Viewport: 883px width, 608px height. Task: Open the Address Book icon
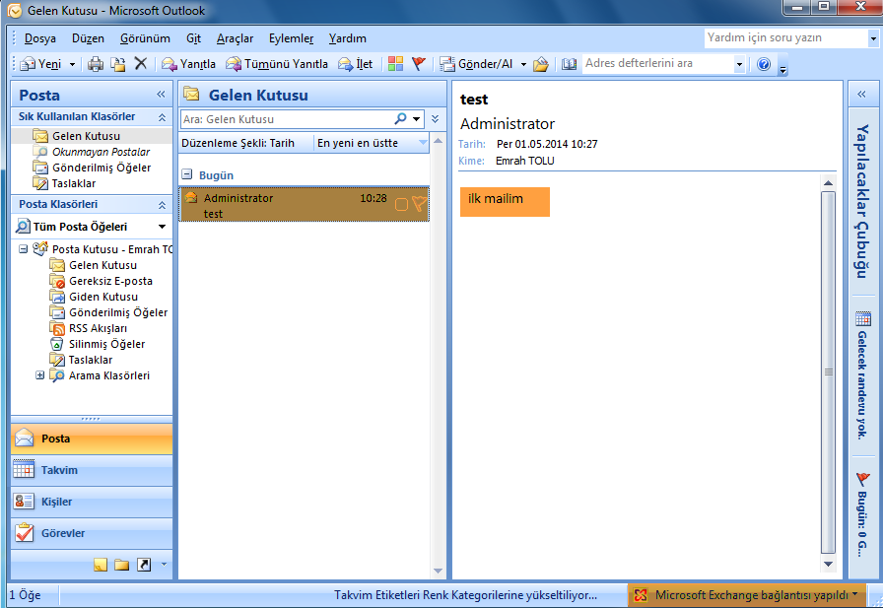pos(570,64)
